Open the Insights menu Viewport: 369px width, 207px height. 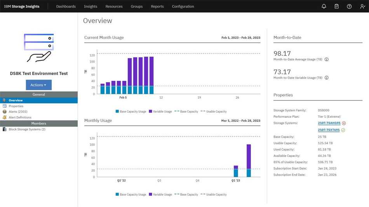(x=91, y=6)
